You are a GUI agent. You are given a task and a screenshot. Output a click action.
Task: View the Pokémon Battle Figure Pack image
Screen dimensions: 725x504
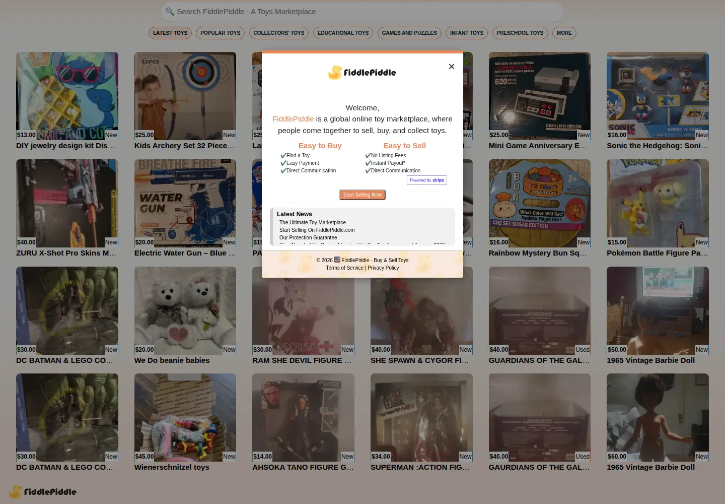[x=658, y=203]
